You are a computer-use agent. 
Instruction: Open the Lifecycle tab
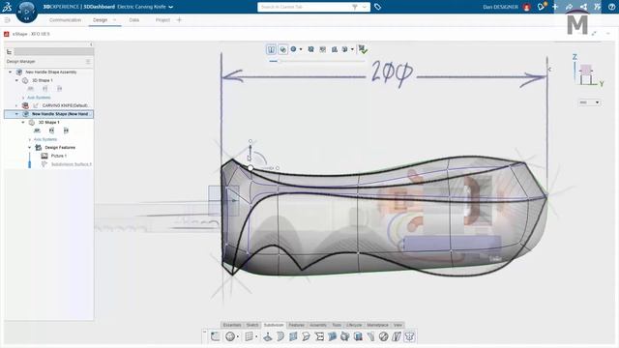pyautogui.click(x=354, y=325)
